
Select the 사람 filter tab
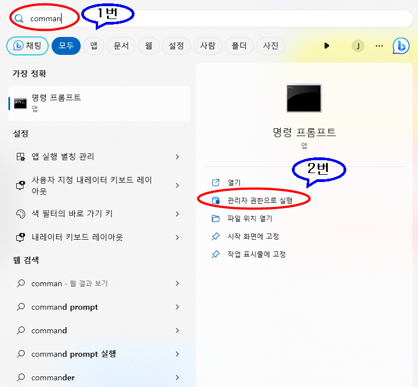(208, 46)
